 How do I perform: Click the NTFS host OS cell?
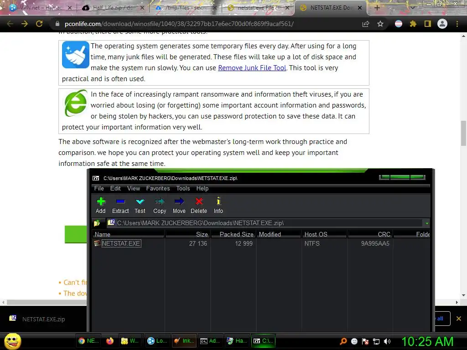[312, 243]
